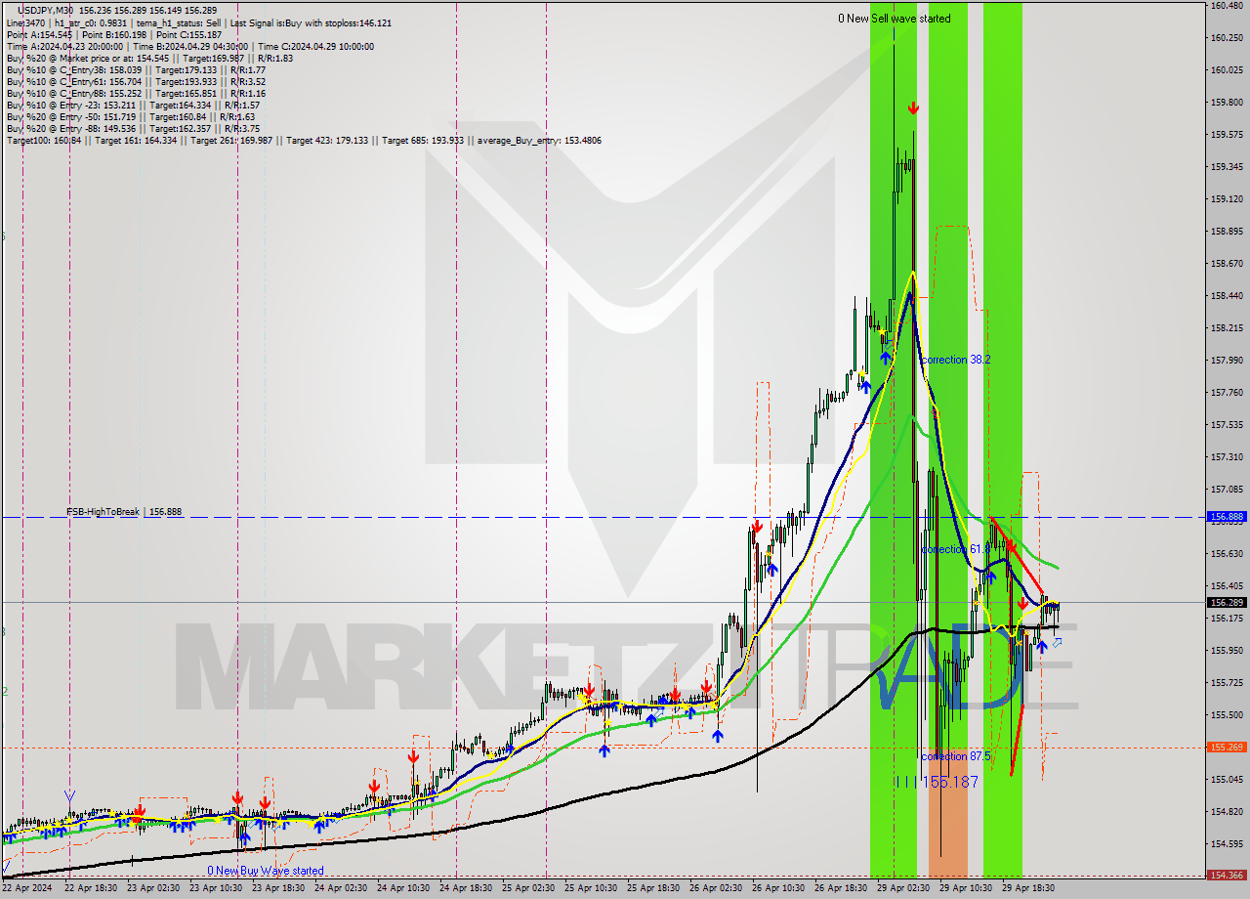The height and width of the screenshot is (899, 1250).
Task: Click the red sell arrow at the 26 Apr 10:30 breakout
Action: coord(757,526)
